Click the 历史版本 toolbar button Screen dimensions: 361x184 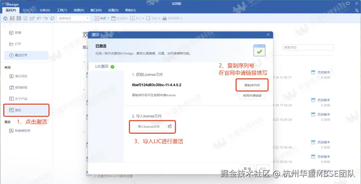click(119, 18)
